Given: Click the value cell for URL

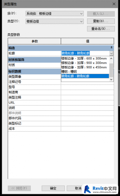Looking at the screenshot, I should pos(88,103).
